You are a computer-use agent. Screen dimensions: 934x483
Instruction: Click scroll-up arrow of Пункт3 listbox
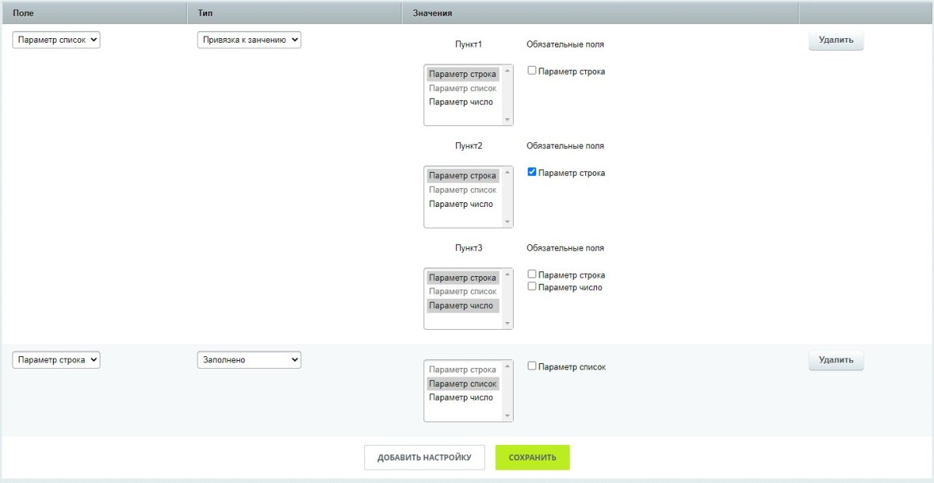tap(507, 275)
